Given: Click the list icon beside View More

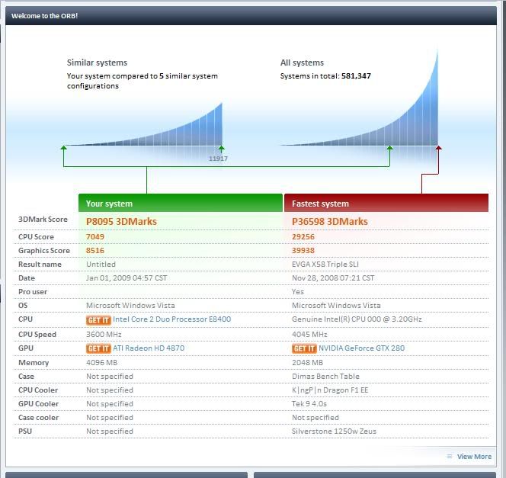Looking at the screenshot, I should pos(450,457).
